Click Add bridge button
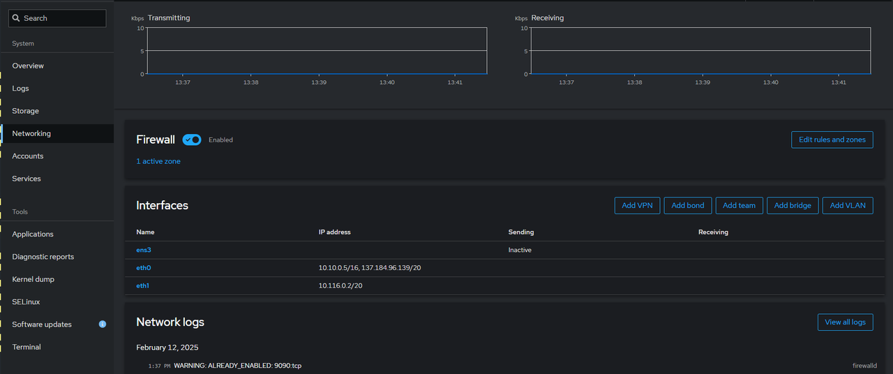Image resolution: width=893 pixels, height=374 pixels. pyautogui.click(x=793, y=205)
